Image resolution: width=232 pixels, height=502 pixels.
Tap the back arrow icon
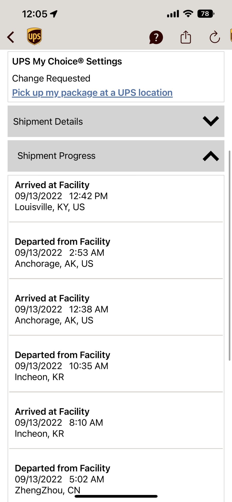(x=11, y=37)
